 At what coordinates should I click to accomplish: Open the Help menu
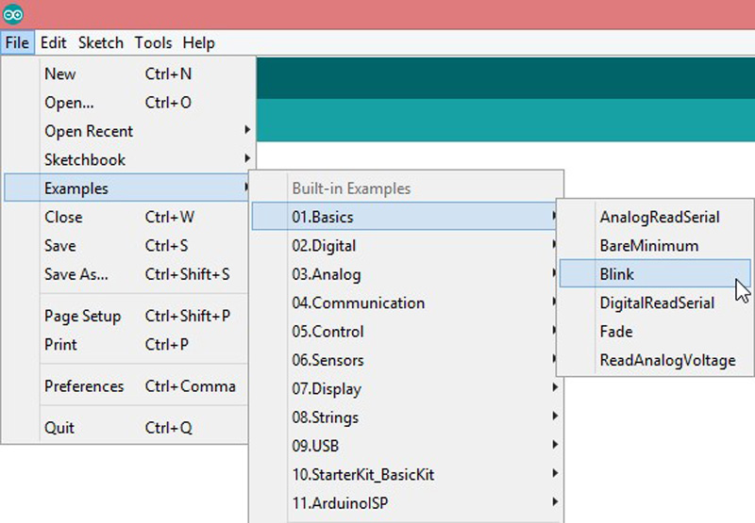[198, 43]
